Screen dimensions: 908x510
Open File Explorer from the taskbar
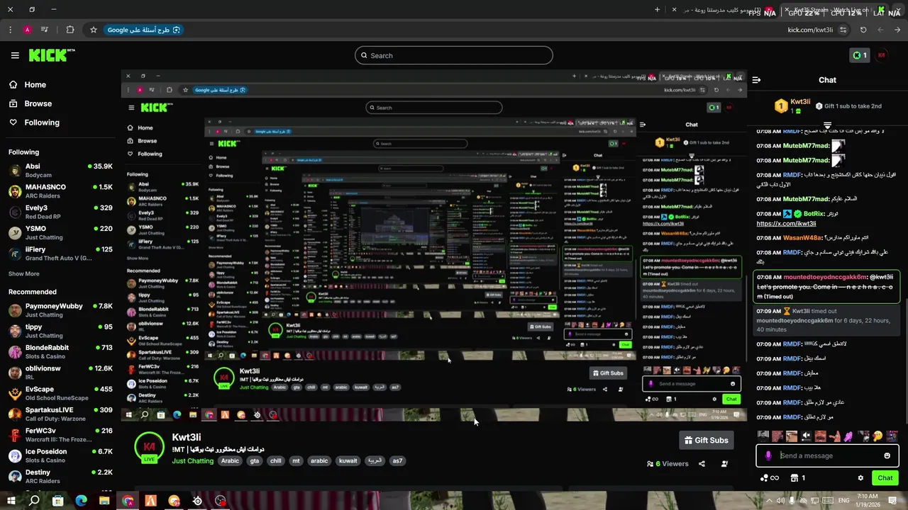pyautogui.click(x=104, y=501)
